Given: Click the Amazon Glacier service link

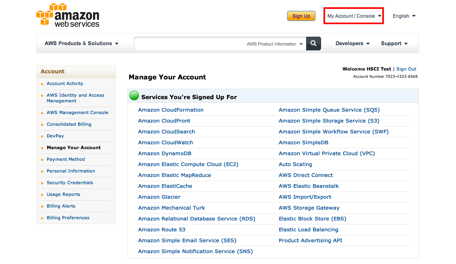Looking at the screenshot, I should point(159,197).
